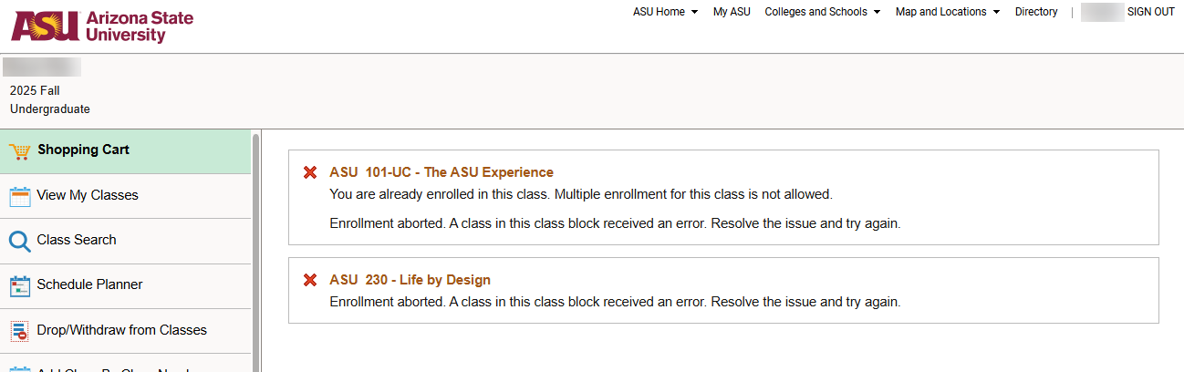
Task: Click red error X beside ASU 101-UC
Action: (310, 172)
